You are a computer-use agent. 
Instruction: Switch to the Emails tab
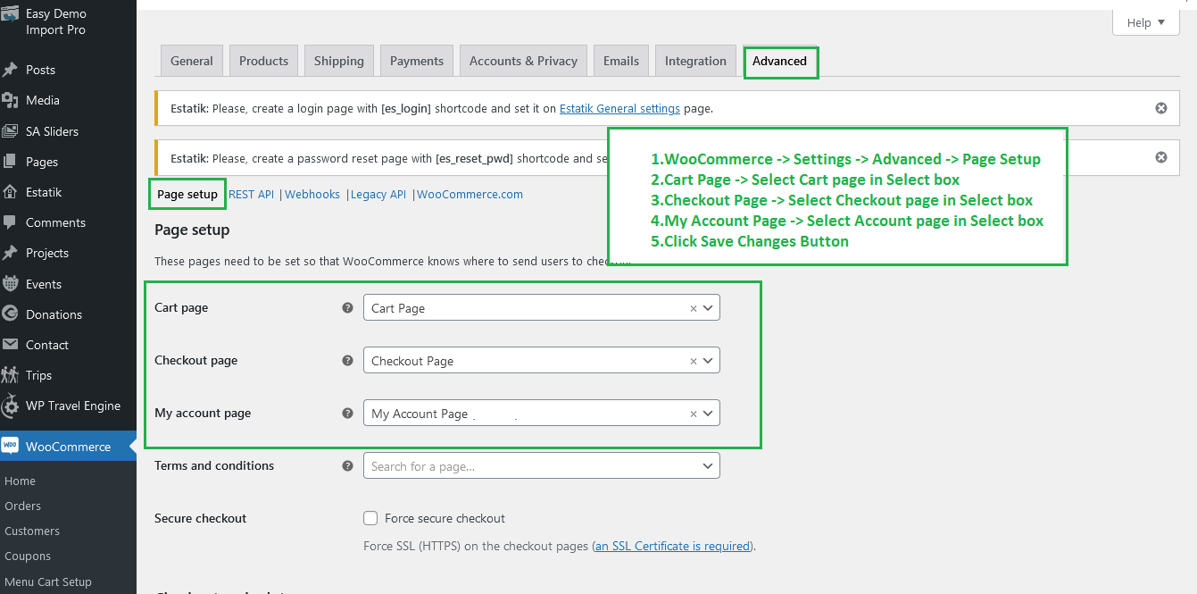tap(621, 61)
